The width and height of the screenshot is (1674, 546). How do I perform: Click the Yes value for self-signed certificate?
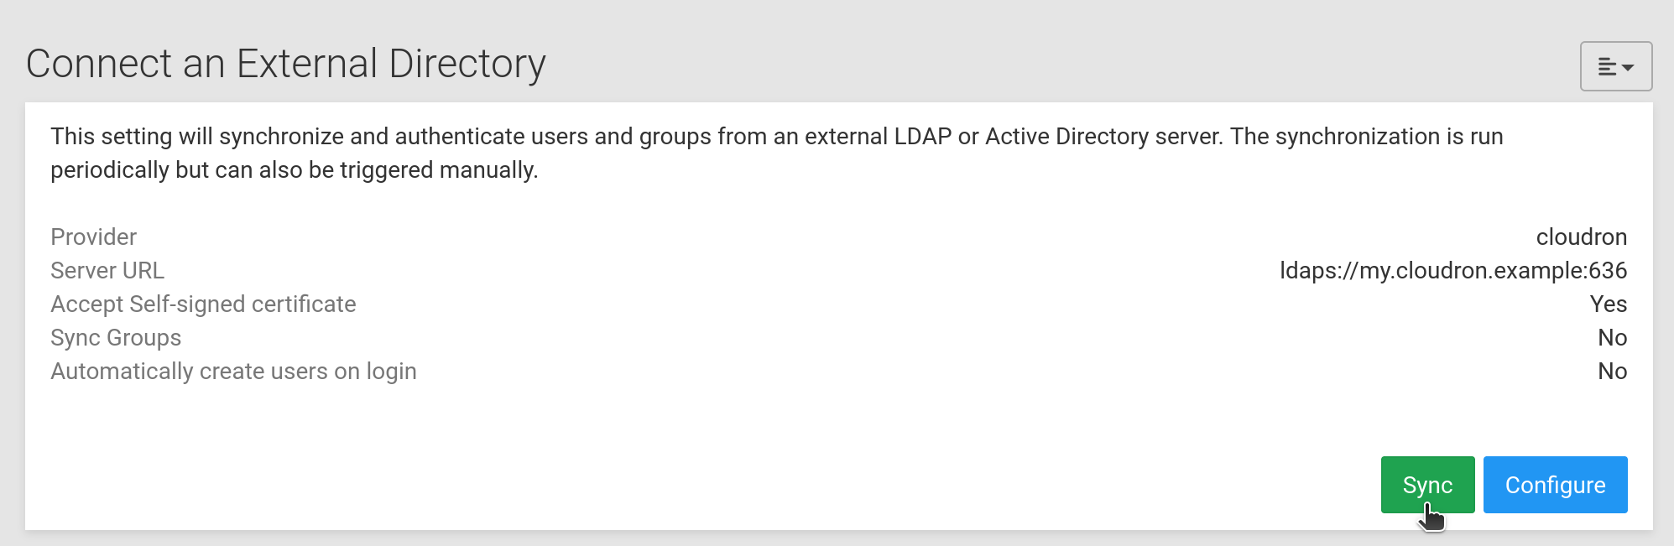1608,304
